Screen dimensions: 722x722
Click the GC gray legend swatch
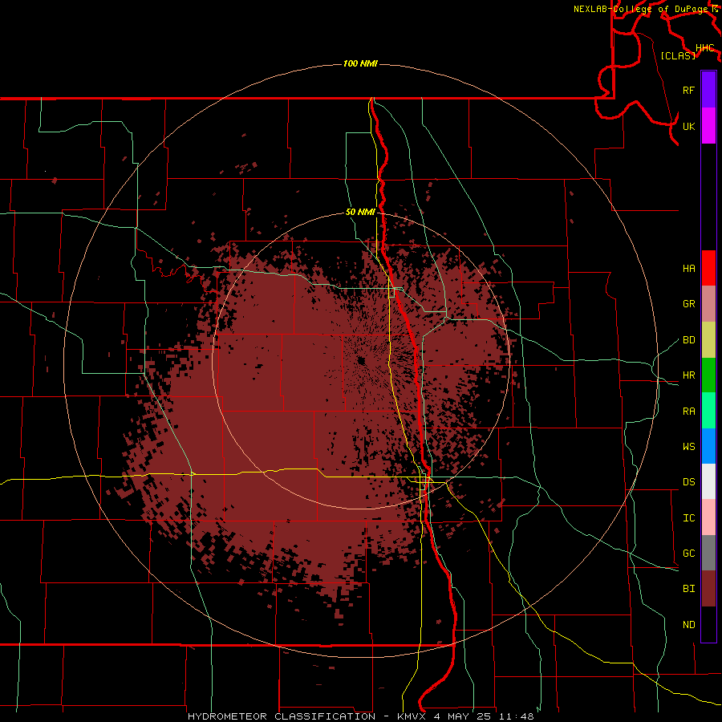708,553
